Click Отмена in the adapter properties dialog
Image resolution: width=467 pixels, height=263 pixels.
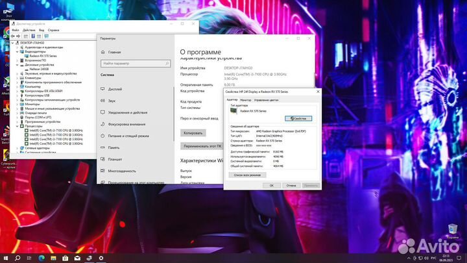(291, 186)
